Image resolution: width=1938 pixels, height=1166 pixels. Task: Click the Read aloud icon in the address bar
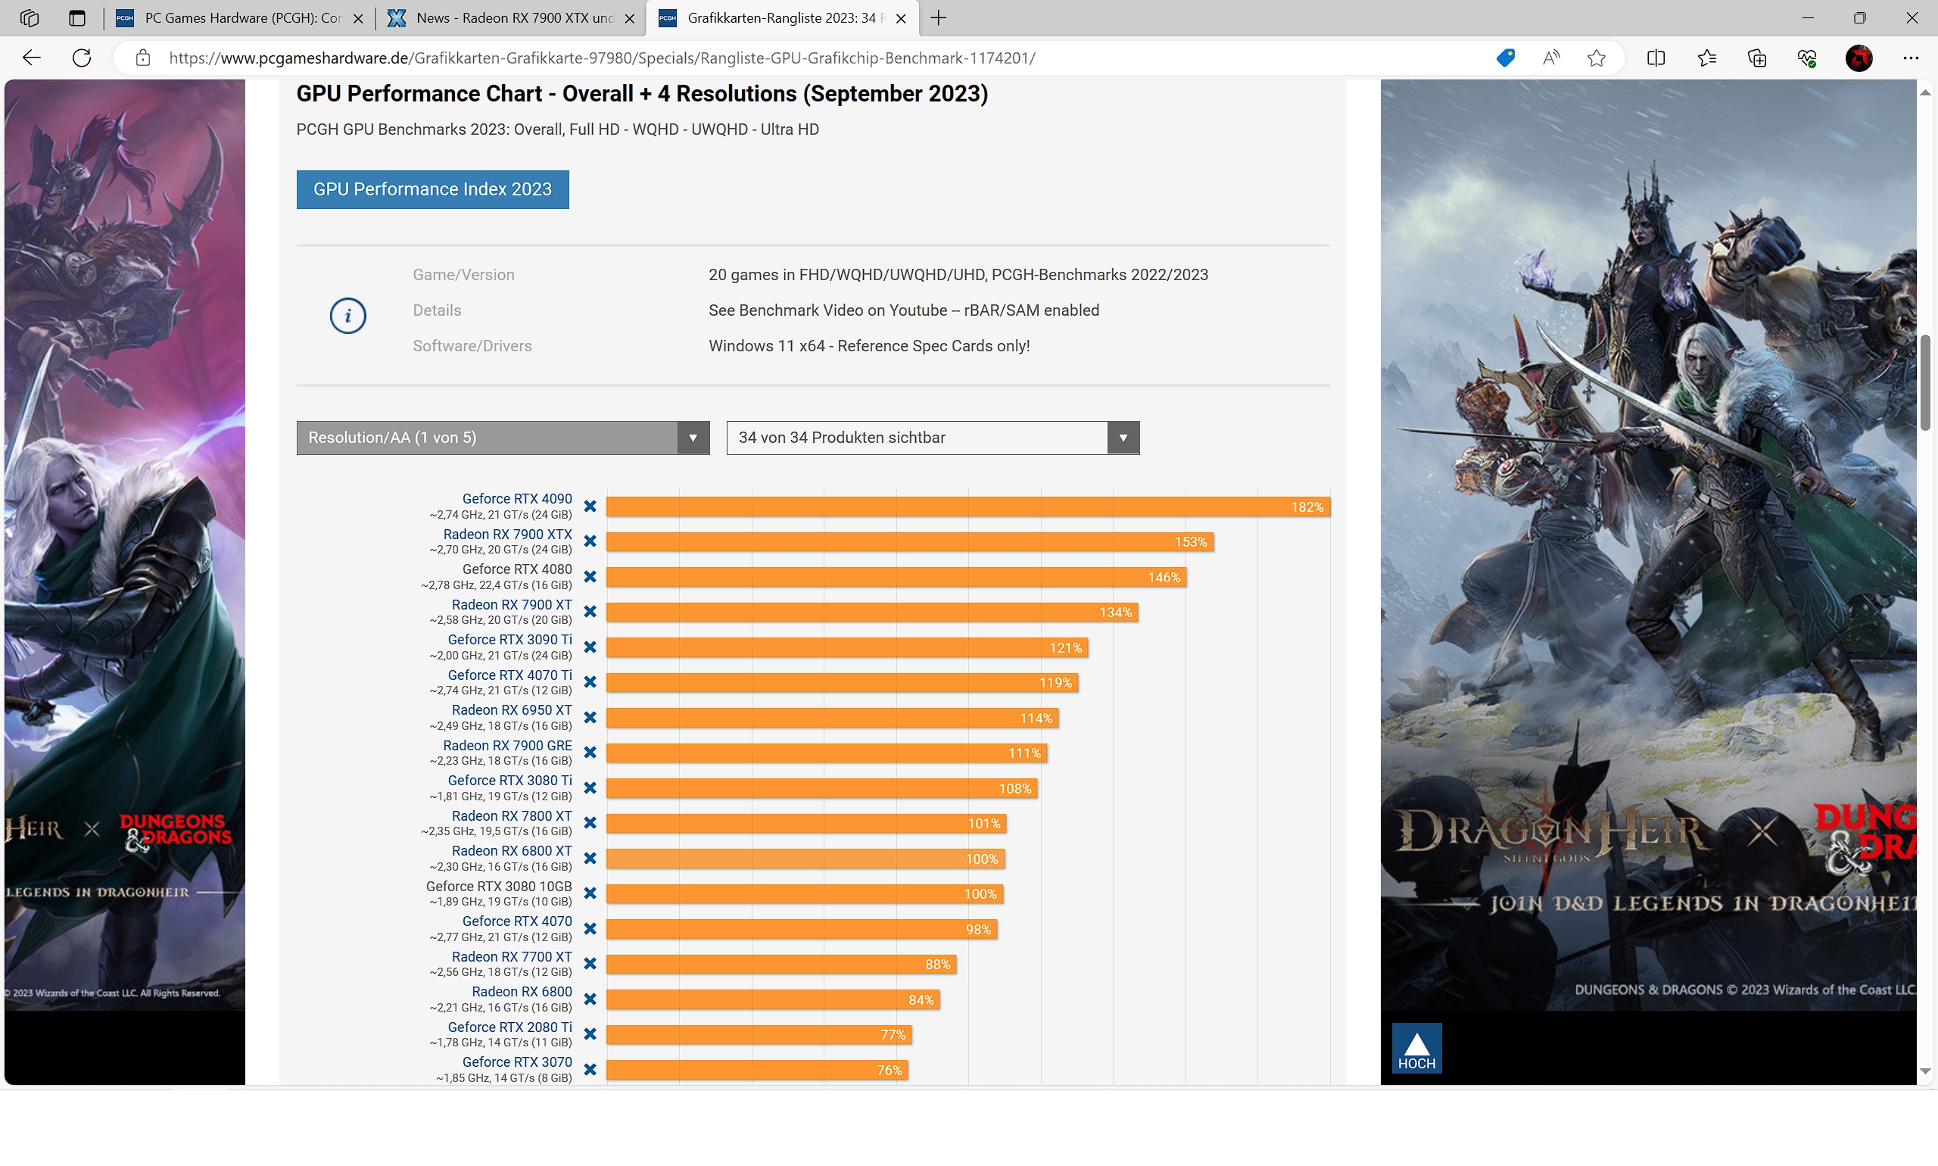[1550, 58]
